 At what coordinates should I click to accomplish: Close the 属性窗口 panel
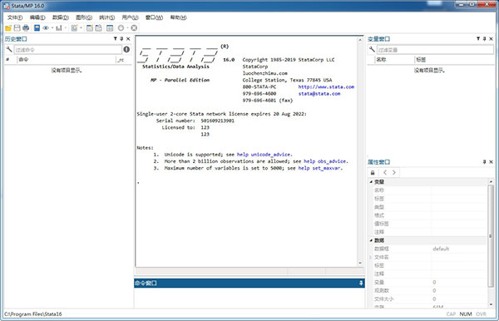click(x=491, y=162)
